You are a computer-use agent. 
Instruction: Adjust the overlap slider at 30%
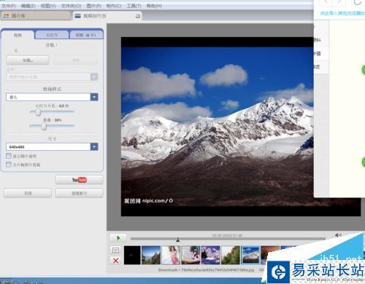click(44, 126)
